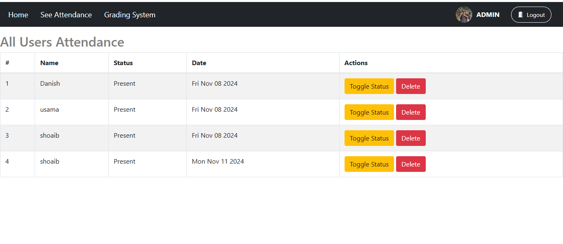Screen dimensions: 563x244
Task: Delete the Mon Nov 11 2024 record
Action: (x=411, y=164)
